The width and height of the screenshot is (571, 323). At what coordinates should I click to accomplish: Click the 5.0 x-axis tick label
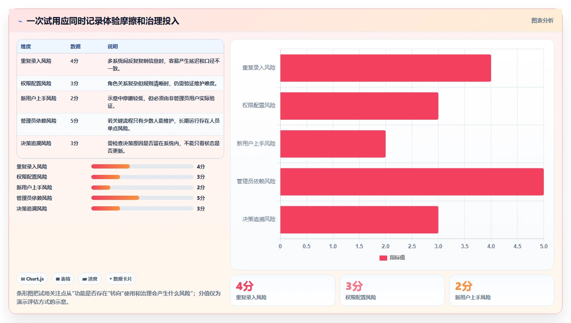(543, 246)
